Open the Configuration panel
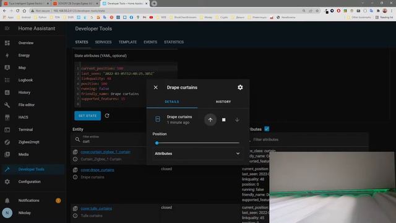Image resolution: width=396 pixels, height=223 pixels. tap(29, 181)
